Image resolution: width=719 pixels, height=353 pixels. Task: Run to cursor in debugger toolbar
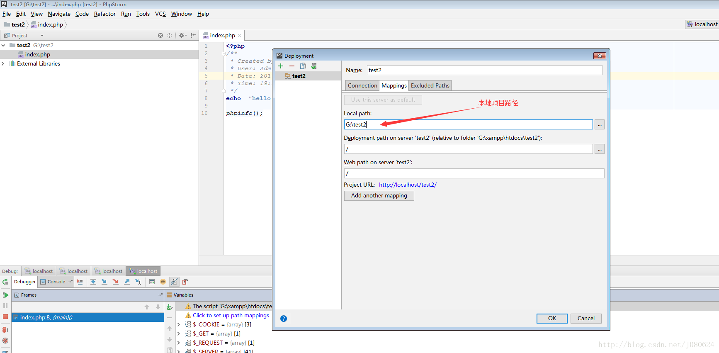[x=138, y=282]
